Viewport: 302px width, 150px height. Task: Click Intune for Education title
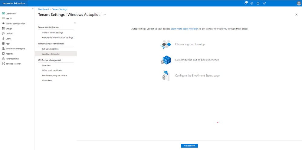click(14, 3)
